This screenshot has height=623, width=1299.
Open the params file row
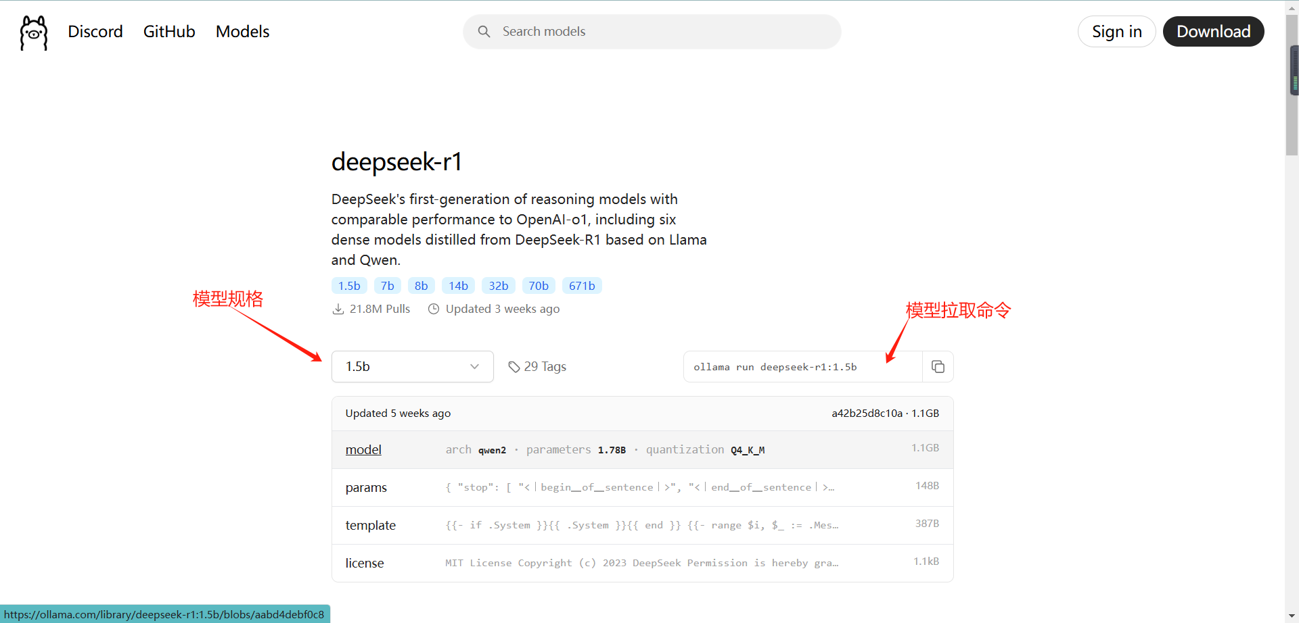point(642,488)
